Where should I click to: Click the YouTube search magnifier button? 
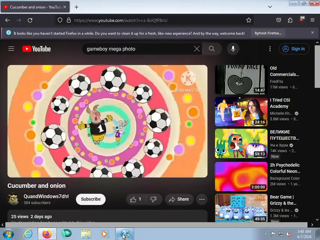pos(212,49)
